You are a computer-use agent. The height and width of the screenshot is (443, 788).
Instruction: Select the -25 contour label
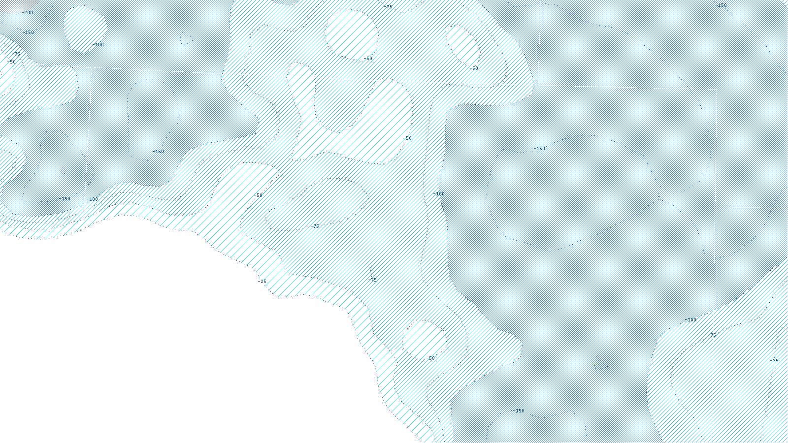(x=262, y=282)
